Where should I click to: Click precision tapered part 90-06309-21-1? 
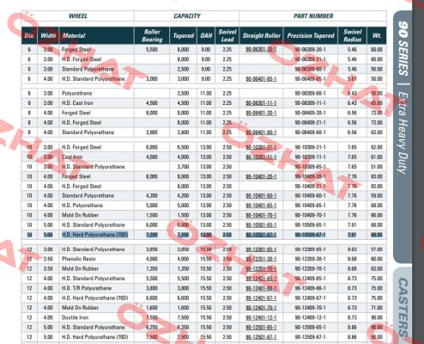pyautogui.click(x=310, y=59)
